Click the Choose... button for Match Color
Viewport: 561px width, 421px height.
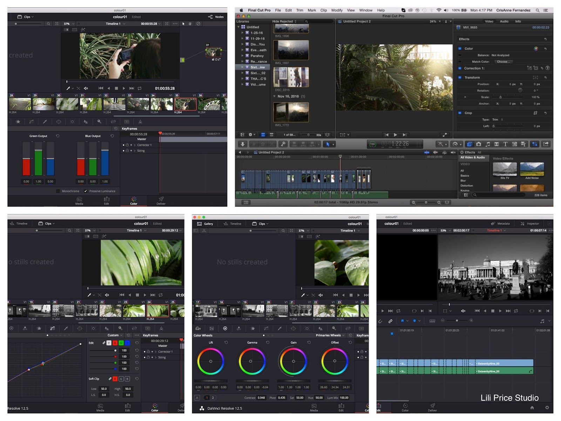503,62
